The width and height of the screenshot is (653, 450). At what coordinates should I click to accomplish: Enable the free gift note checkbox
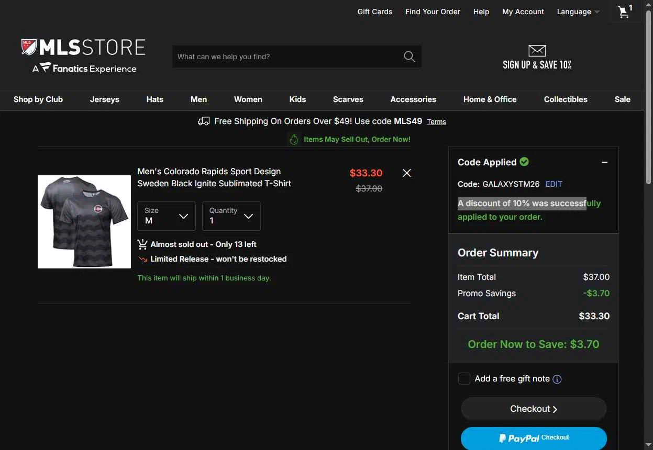click(x=464, y=378)
